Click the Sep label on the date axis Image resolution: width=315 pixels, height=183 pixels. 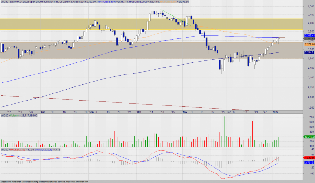[x=91, y=112]
